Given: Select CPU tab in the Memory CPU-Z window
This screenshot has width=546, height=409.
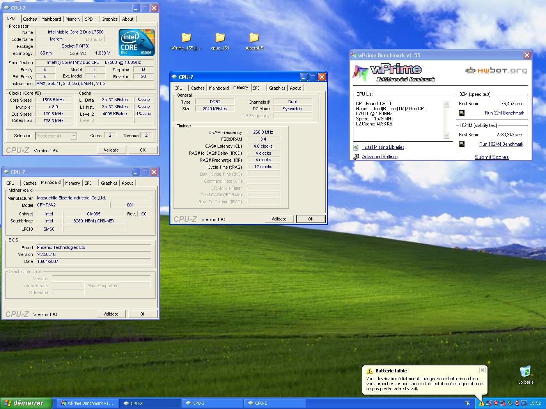Looking at the screenshot, I should tap(179, 88).
